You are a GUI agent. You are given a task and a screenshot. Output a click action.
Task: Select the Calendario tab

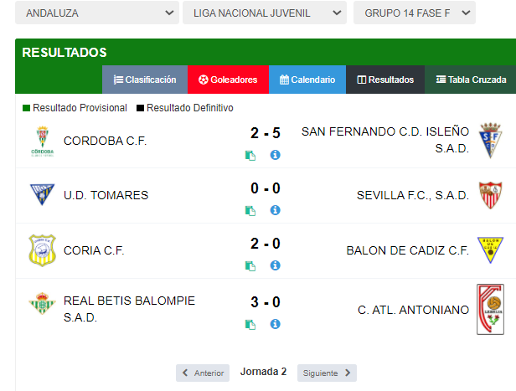(307, 80)
